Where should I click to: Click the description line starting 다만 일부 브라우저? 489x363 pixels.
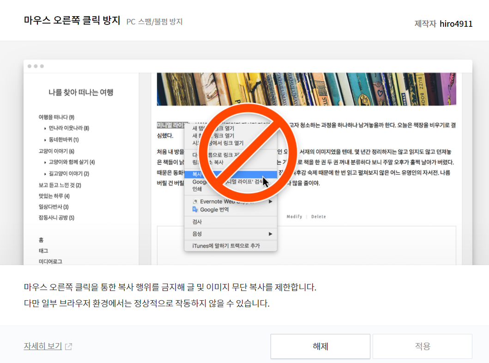pyautogui.click(x=146, y=303)
